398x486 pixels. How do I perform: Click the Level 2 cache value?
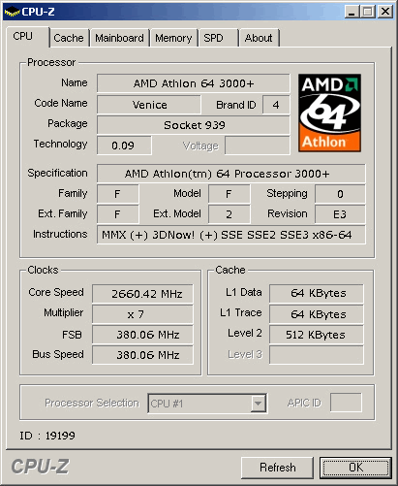coord(317,335)
